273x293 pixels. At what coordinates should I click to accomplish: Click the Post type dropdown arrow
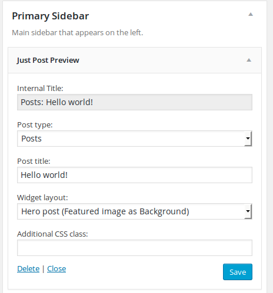pos(248,139)
